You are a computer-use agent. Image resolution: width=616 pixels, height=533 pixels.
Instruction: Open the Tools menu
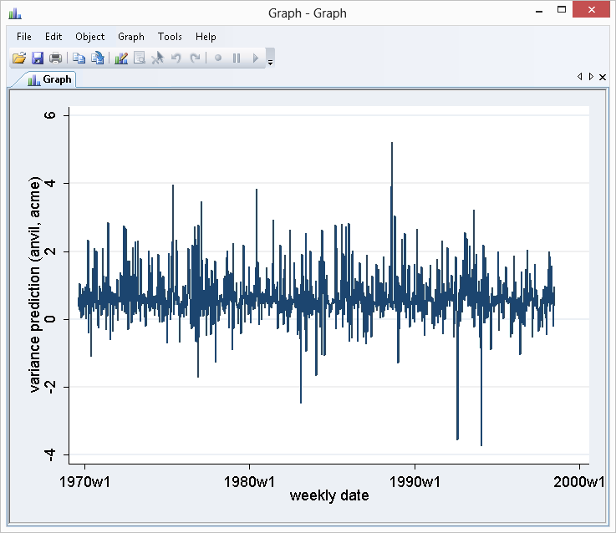[170, 37]
